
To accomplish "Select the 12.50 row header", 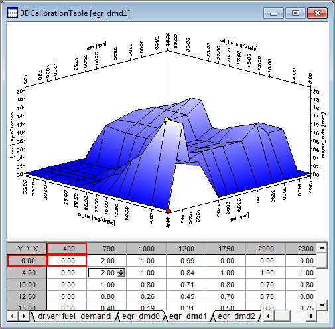I will point(27,296).
